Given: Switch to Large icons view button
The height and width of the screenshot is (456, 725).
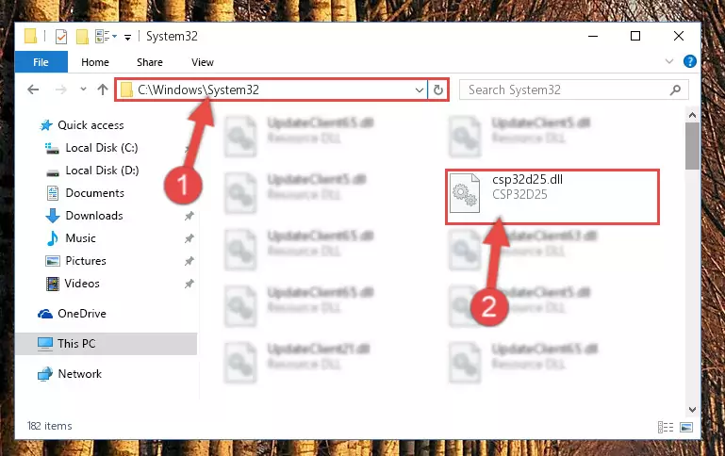Looking at the screenshot, I should 686,427.
